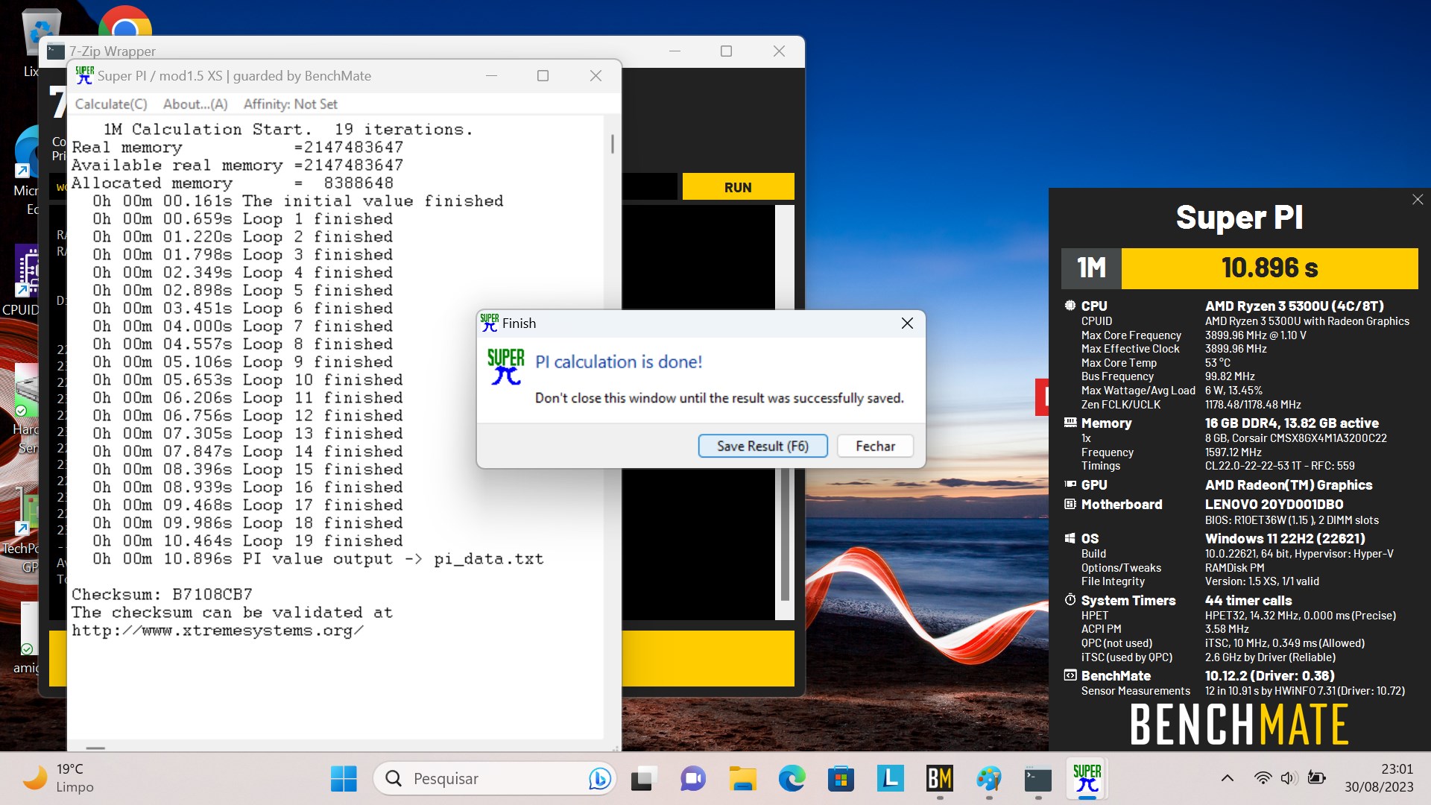Click the BenchMate version section icon
1431x805 pixels.
[x=1070, y=675]
